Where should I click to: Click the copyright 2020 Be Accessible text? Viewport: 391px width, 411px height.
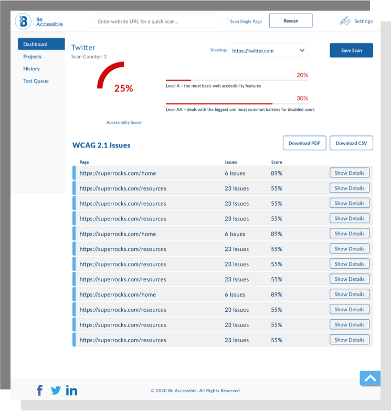[196, 391]
